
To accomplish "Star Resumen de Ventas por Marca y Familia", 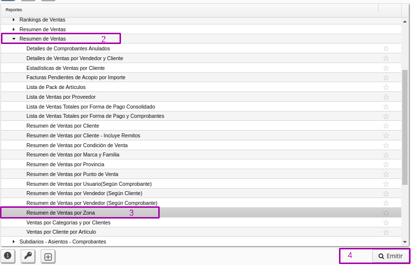I will (x=386, y=155).
